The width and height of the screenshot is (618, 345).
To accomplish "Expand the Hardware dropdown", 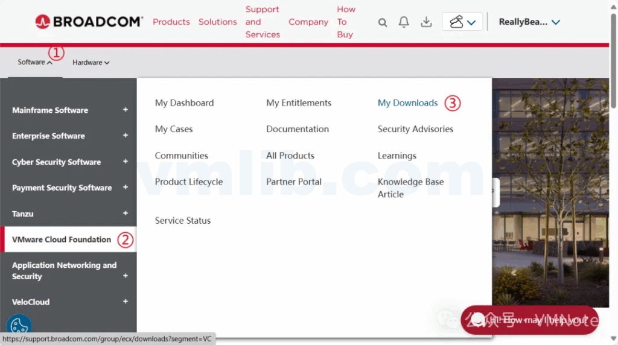I will (91, 62).
